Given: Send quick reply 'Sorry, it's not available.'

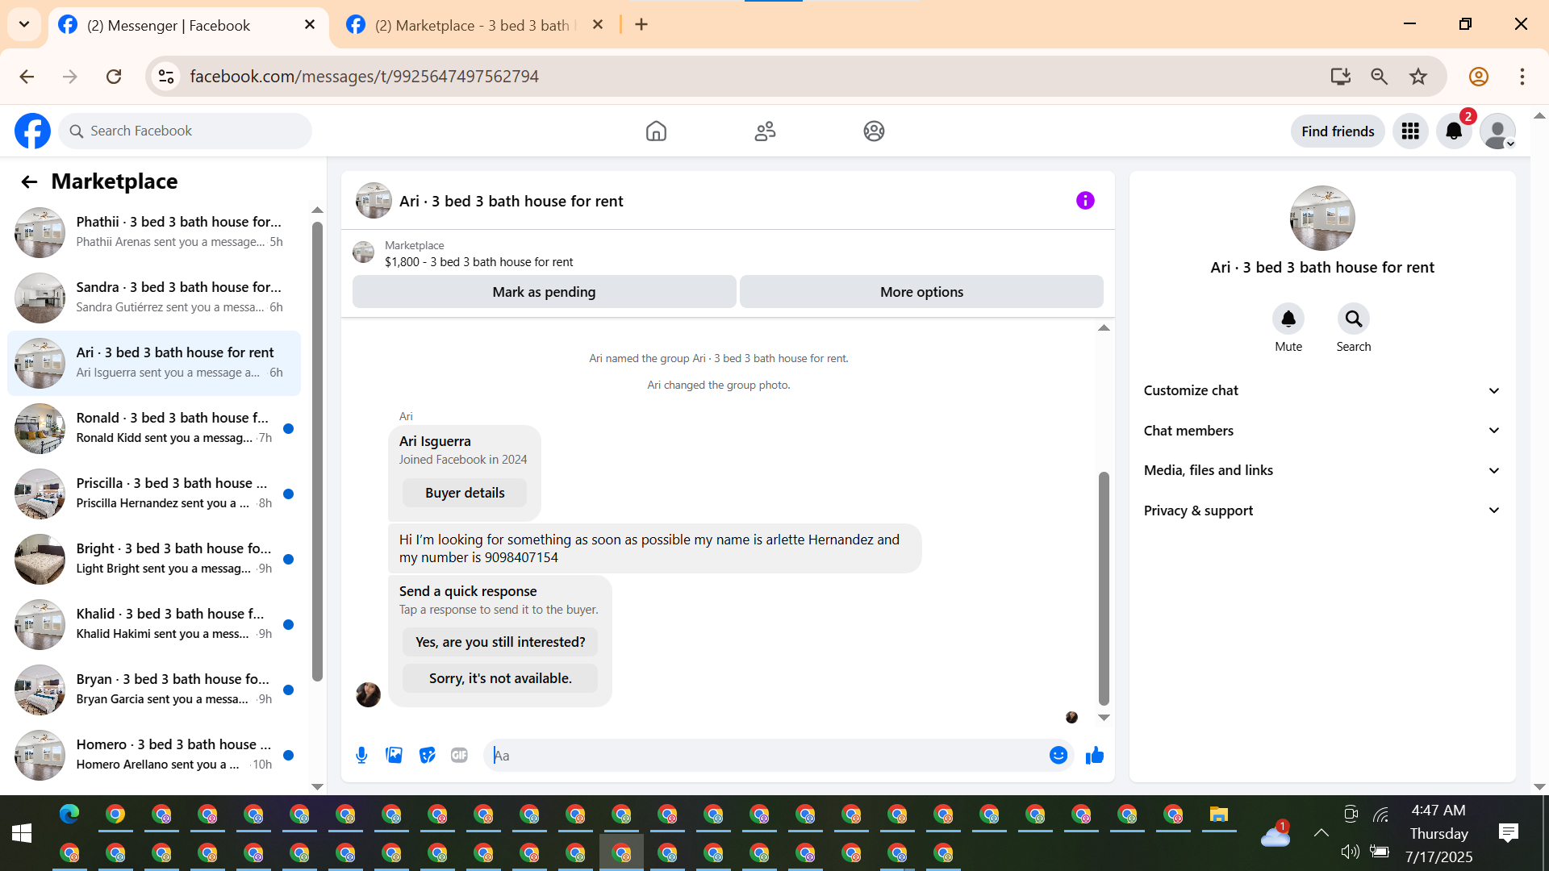Looking at the screenshot, I should coord(500,678).
